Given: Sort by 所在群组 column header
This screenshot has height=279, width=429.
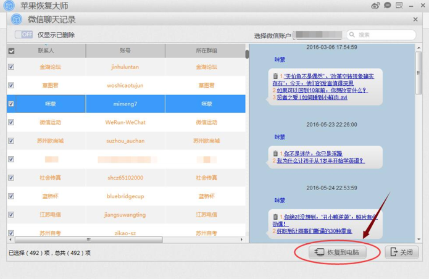Looking at the screenshot, I should tap(206, 51).
